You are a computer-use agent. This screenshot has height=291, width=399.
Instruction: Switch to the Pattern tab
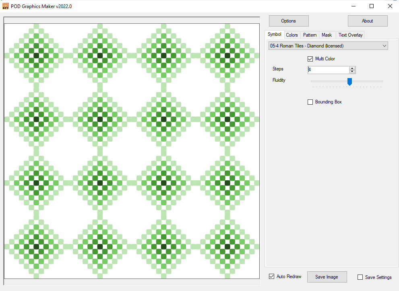click(x=310, y=35)
